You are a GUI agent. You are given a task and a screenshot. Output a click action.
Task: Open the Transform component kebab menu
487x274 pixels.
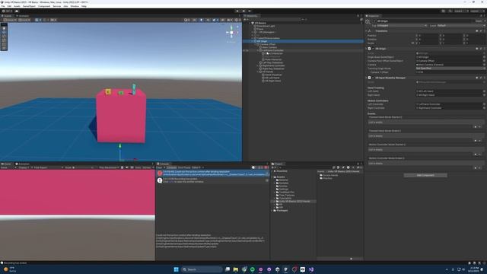pos(484,31)
